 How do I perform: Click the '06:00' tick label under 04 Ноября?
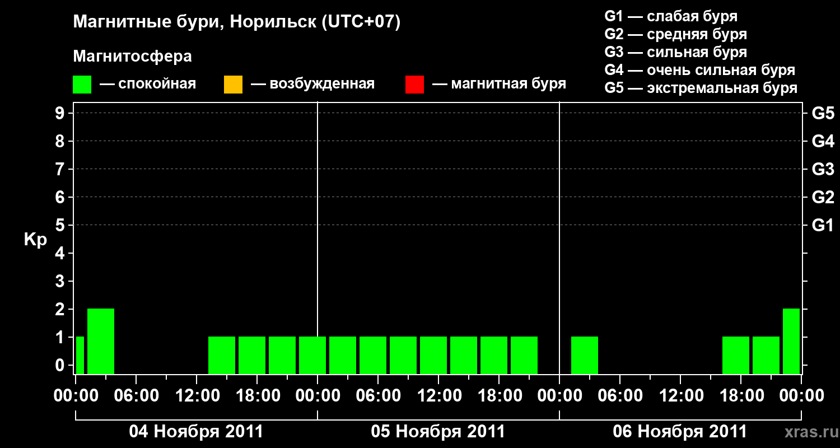[136, 396]
